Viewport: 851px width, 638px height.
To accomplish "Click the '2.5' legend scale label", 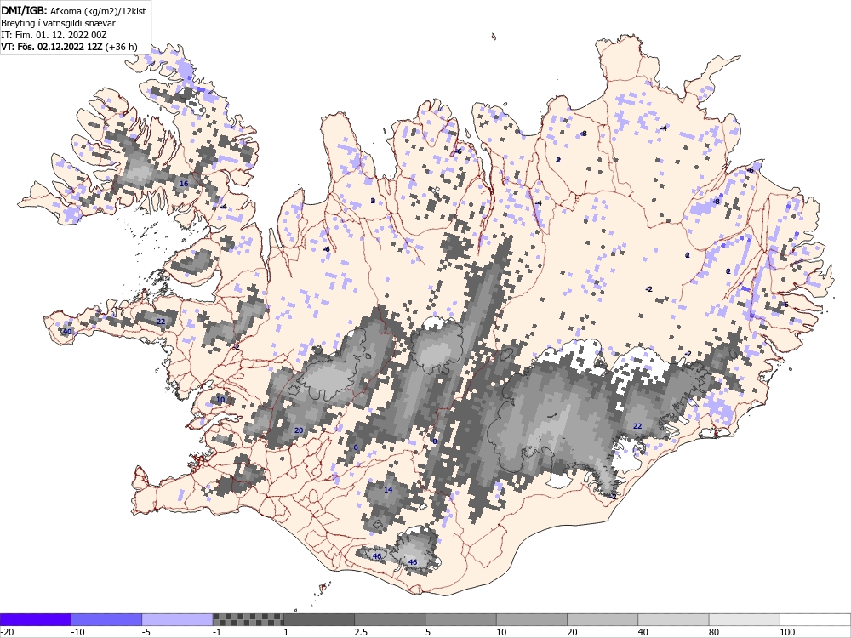I will (x=360, y=632).
